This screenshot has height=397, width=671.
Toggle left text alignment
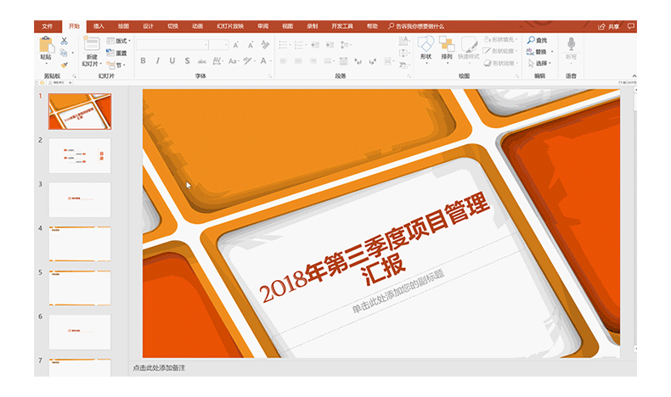284,61
